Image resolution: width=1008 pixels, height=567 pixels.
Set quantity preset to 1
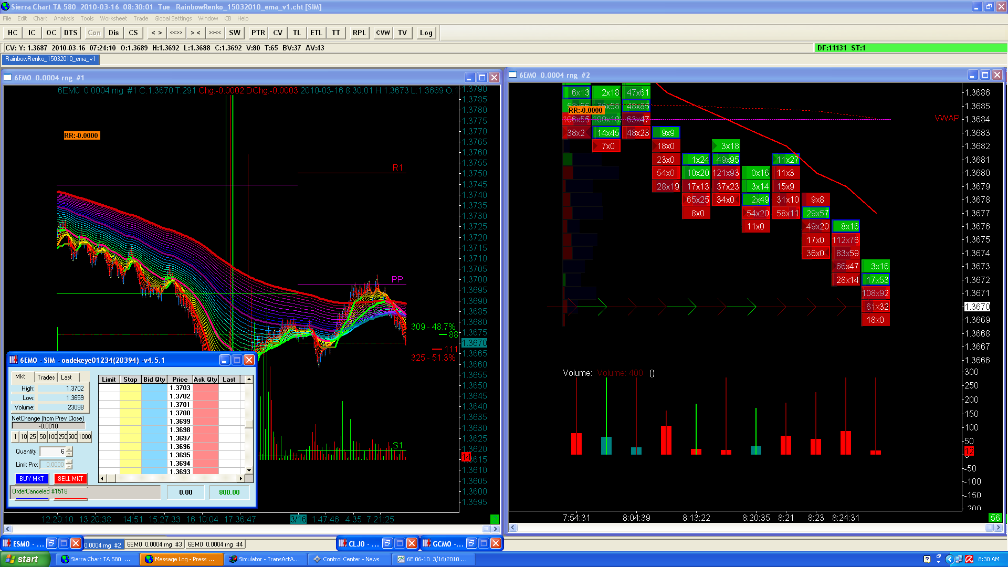[x=15, y=437]
